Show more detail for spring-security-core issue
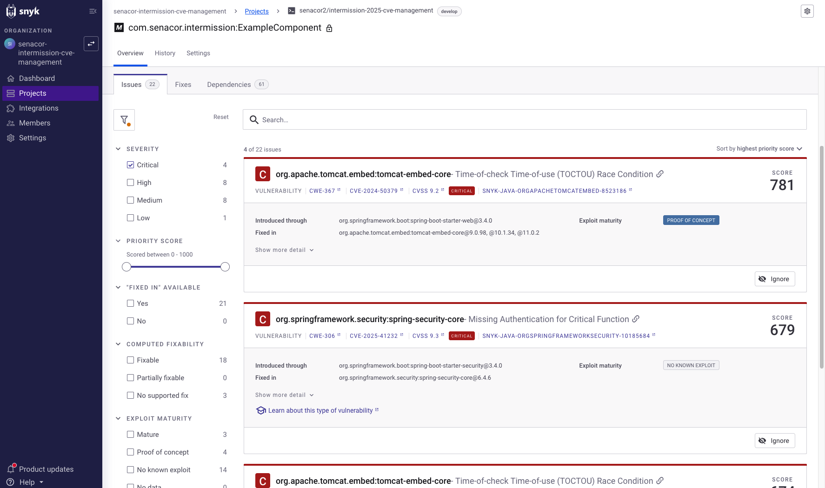This screenshot has width=825, height=488. (285, 395)
